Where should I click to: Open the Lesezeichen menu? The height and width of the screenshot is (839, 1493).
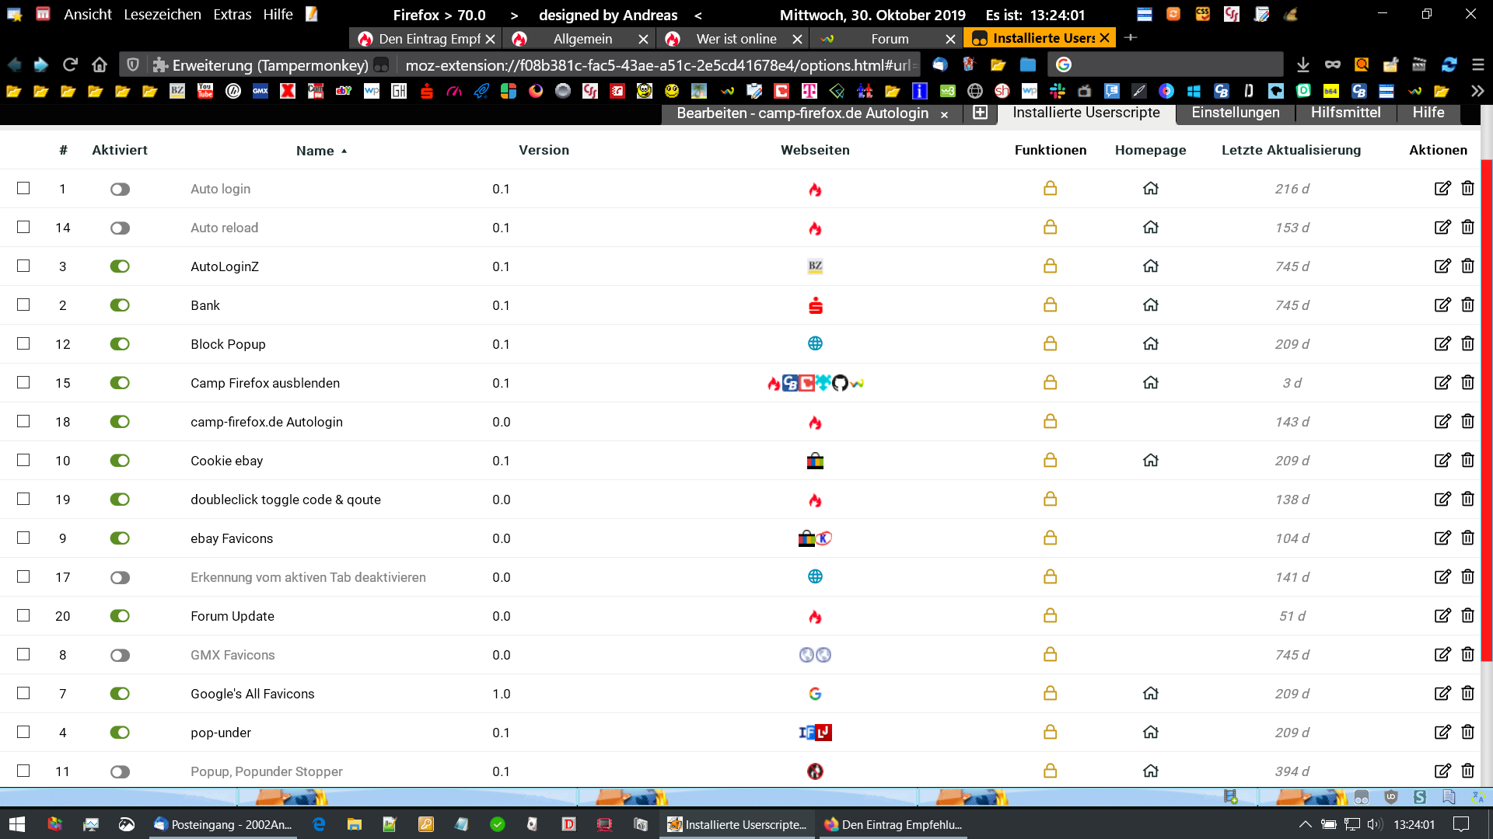click(162, 15)
